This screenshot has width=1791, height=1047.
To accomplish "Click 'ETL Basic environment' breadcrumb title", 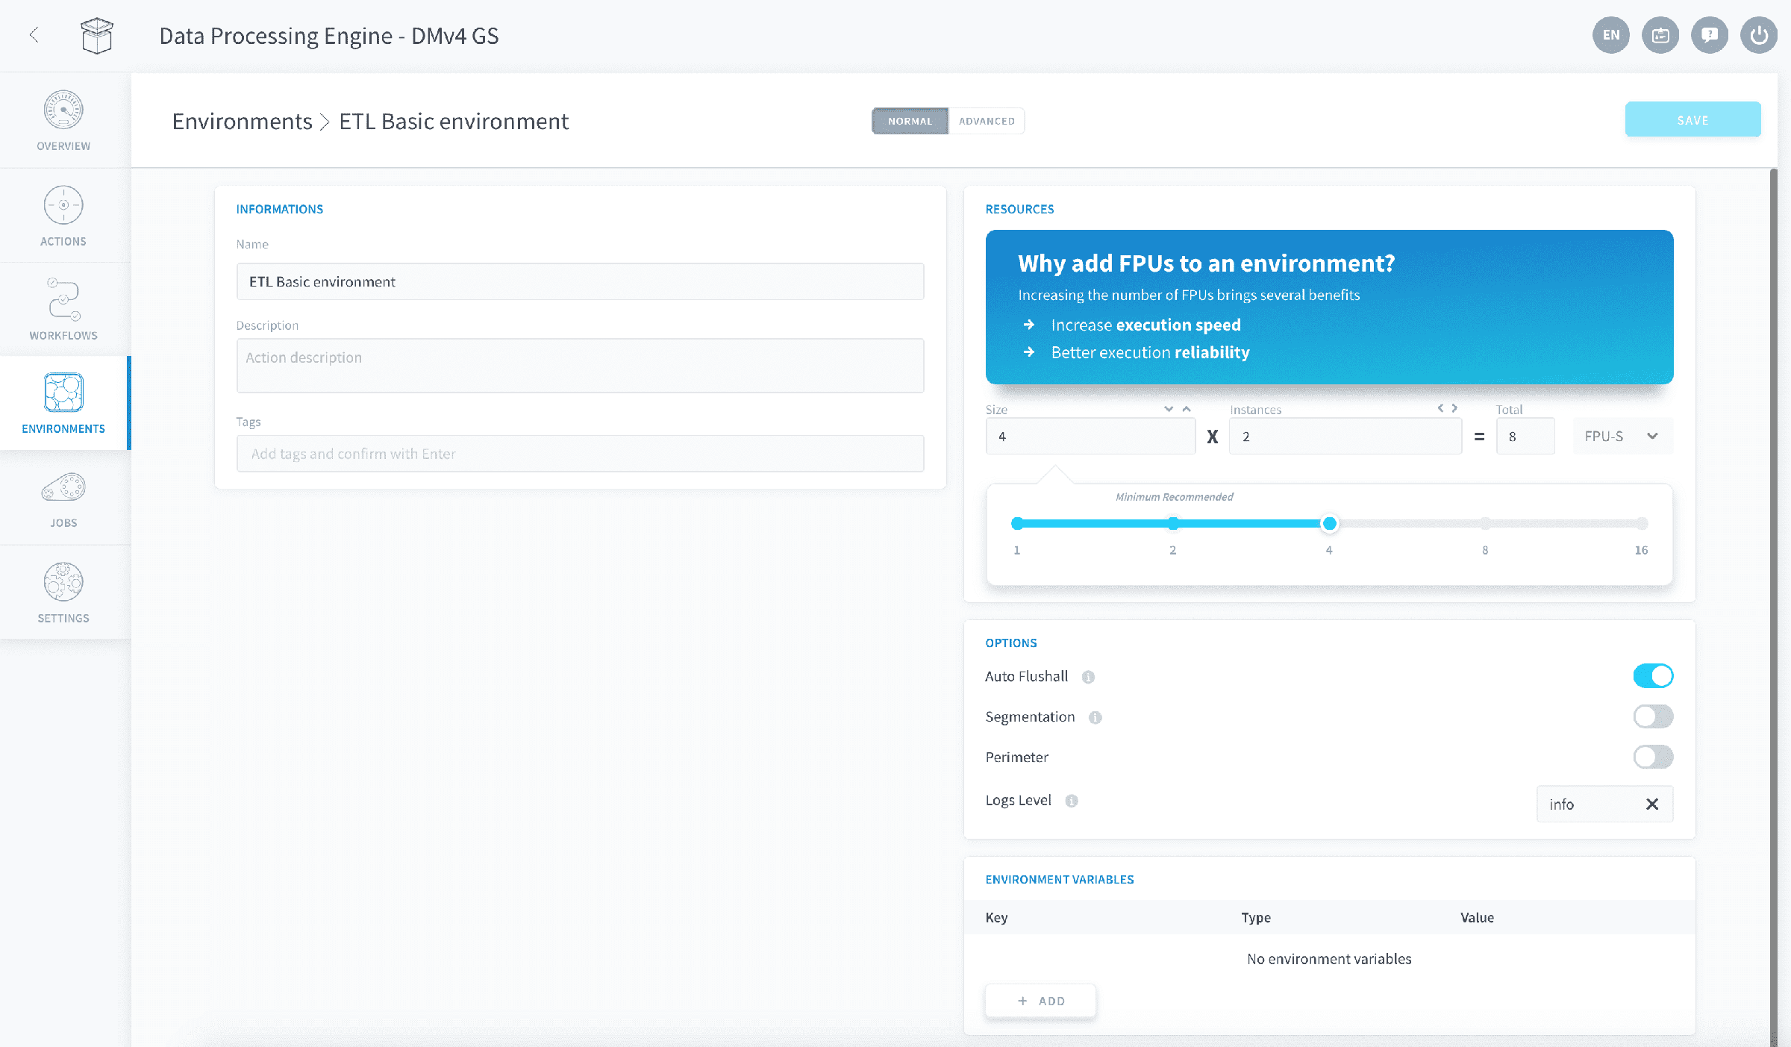I will click(x=454, y=122).
